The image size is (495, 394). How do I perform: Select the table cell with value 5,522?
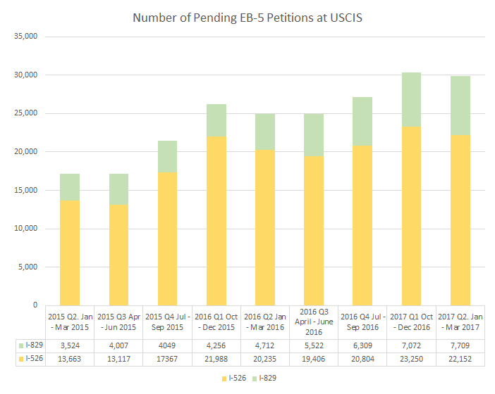pos(314,347)
